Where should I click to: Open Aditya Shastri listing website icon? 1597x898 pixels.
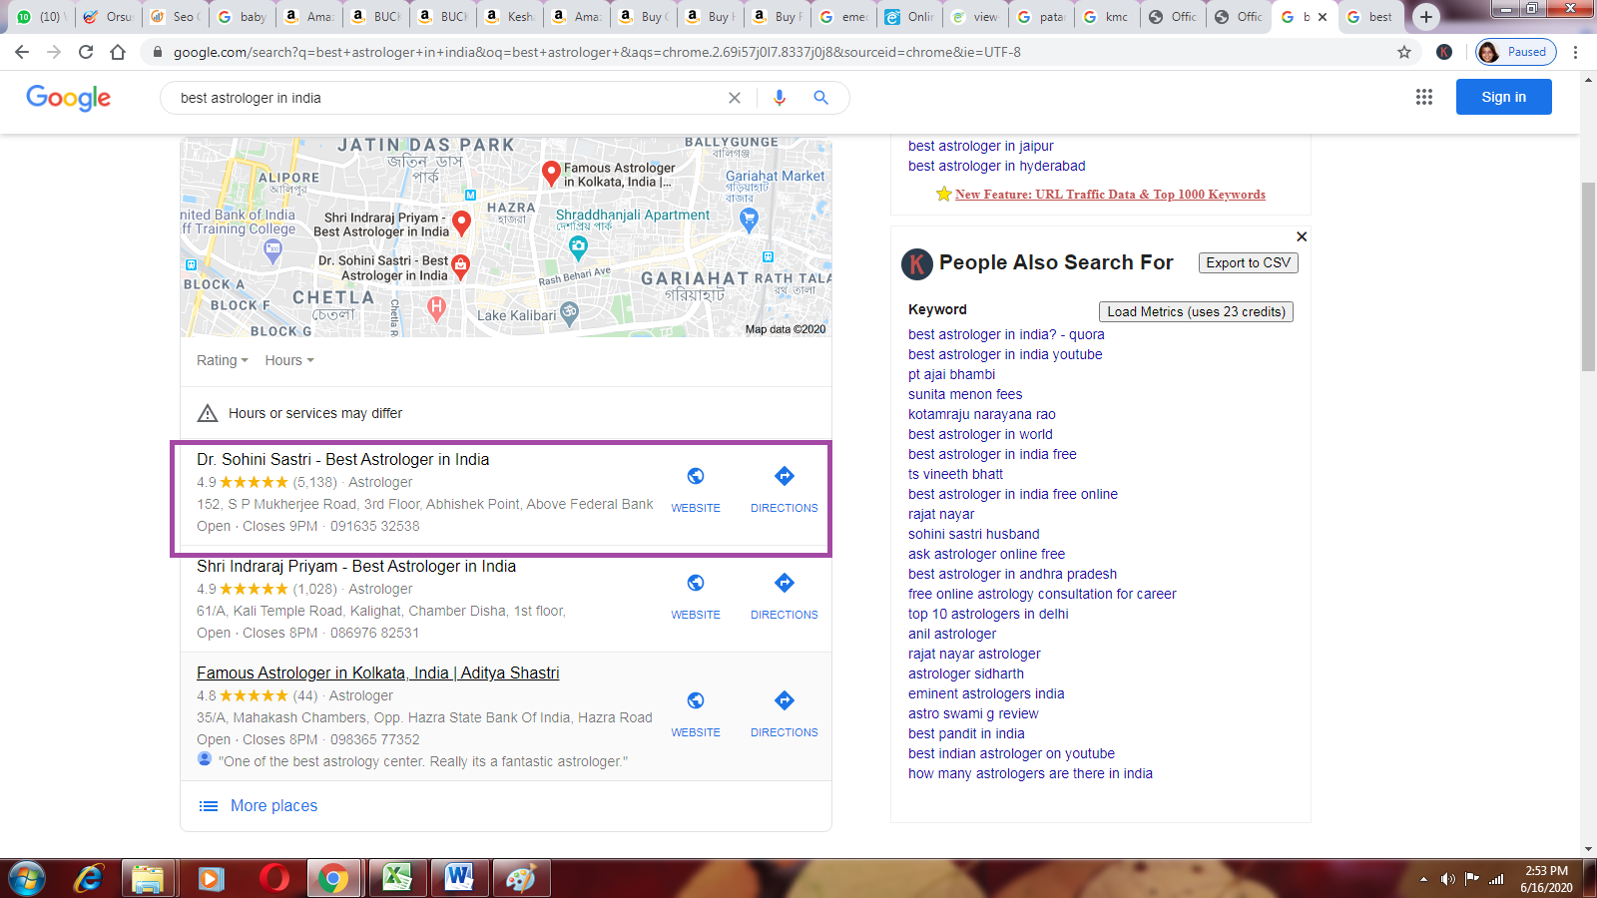coord(696,700)
